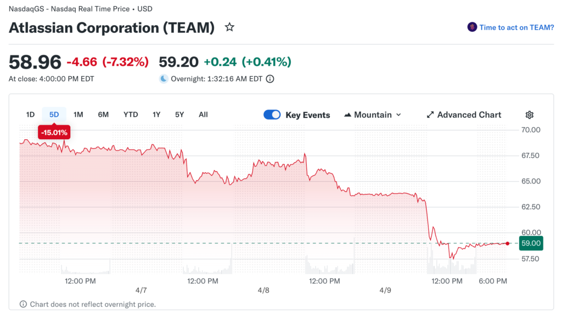Switch chart to 1M range

click(78, 115)
